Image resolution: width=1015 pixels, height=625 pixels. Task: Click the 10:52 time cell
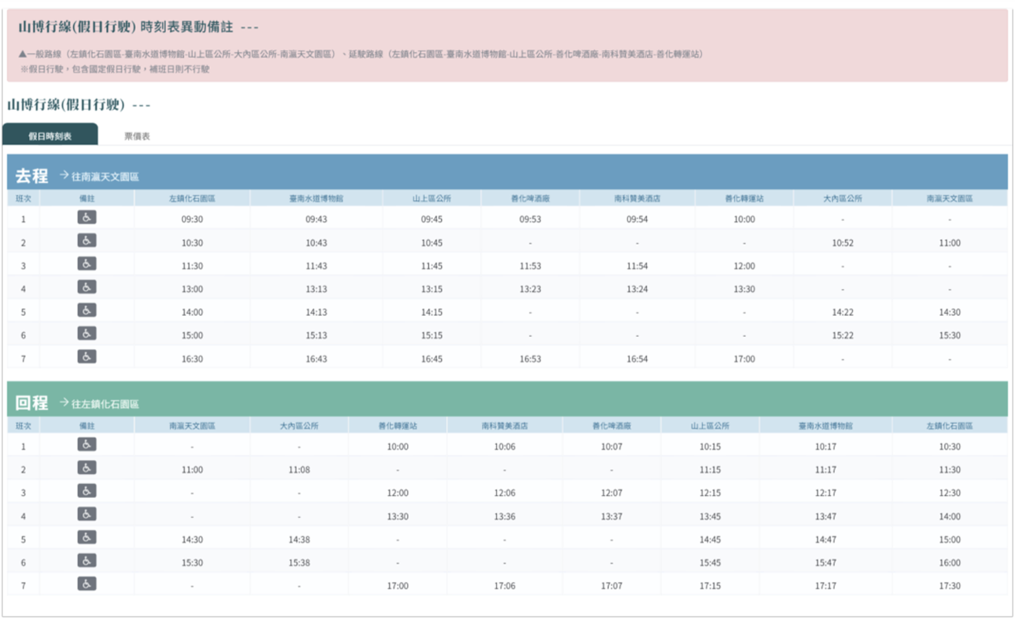[842, 243]
